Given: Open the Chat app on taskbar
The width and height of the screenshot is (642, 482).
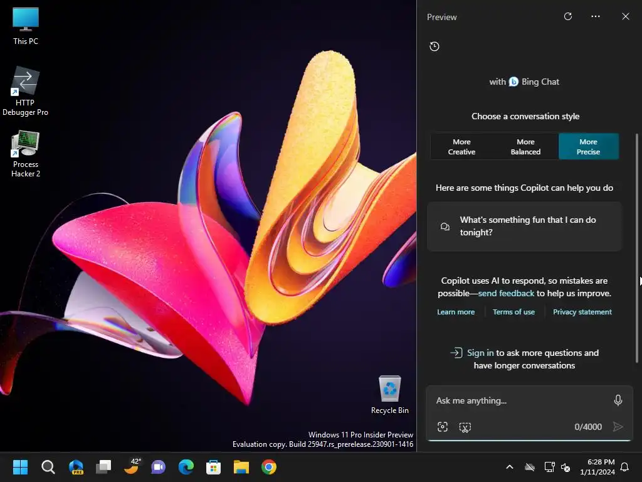Looking at the screenshot, I should (159, 467).
